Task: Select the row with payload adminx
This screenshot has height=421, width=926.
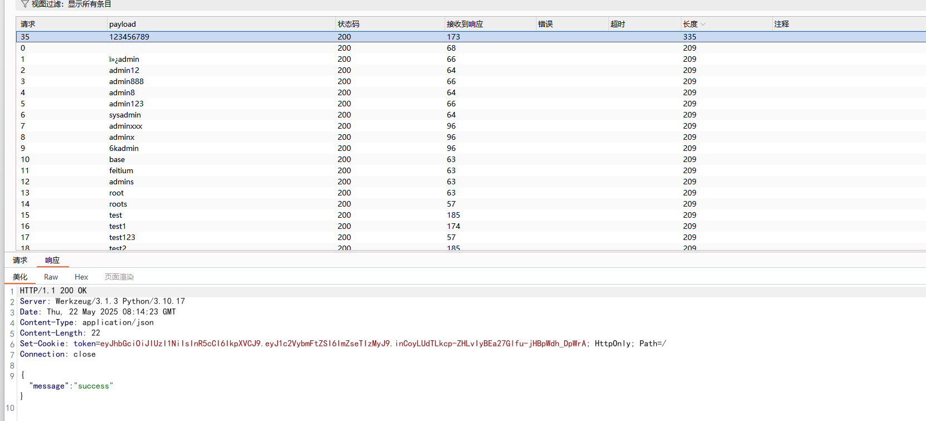Action: tap(471, 137)
